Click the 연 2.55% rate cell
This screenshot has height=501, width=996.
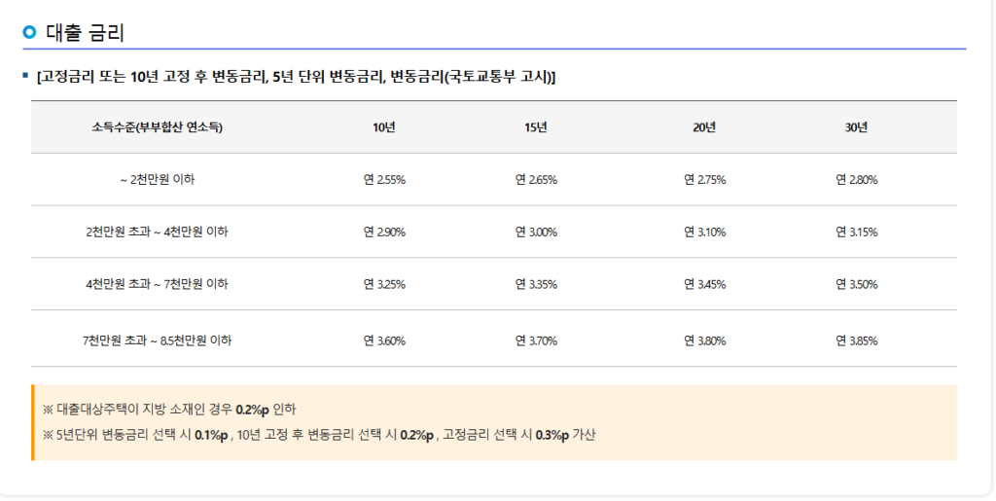pyautogui.click(x=383, y=180)
